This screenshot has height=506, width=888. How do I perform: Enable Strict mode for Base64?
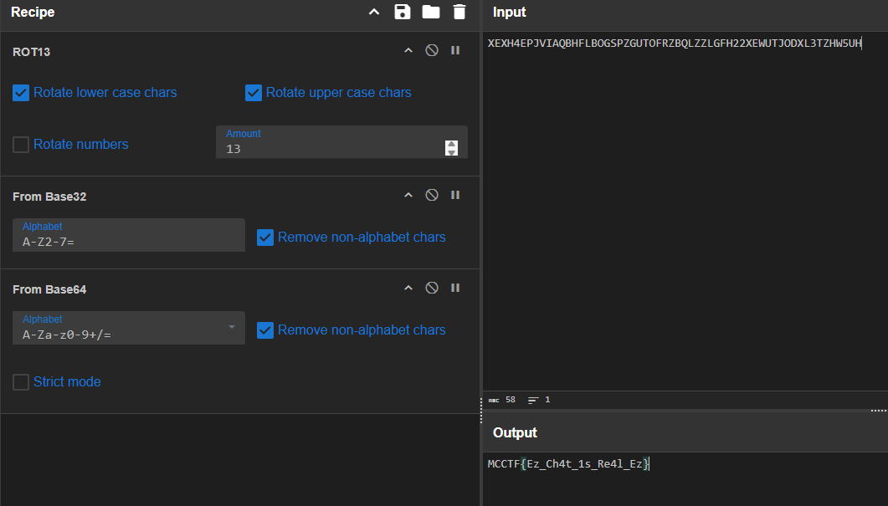21,382
